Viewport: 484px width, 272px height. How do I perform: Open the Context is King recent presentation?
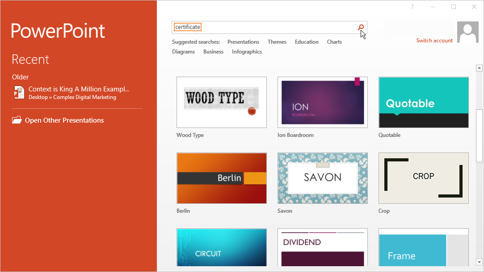click(x=79, y=89)
